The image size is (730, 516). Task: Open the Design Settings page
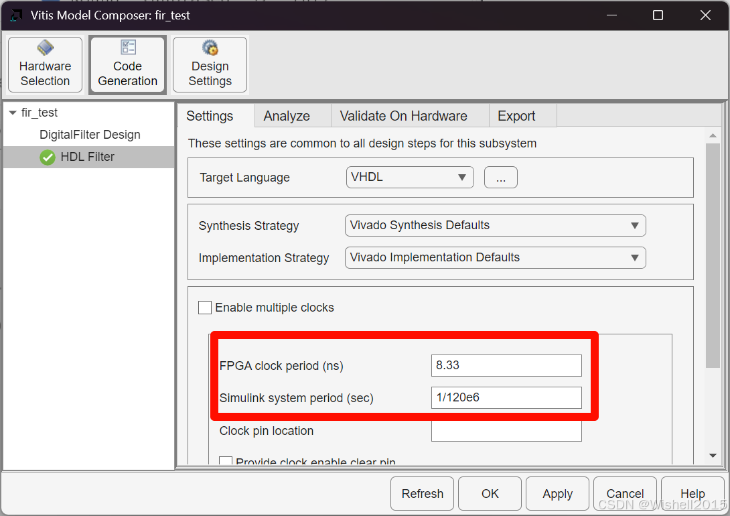(210, 65)
